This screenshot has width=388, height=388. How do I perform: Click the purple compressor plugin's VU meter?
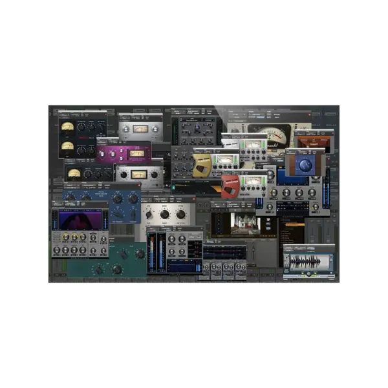tap(137, 154)
